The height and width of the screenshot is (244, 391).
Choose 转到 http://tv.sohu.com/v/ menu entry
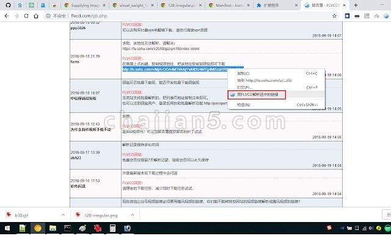[x=276, y=81]
